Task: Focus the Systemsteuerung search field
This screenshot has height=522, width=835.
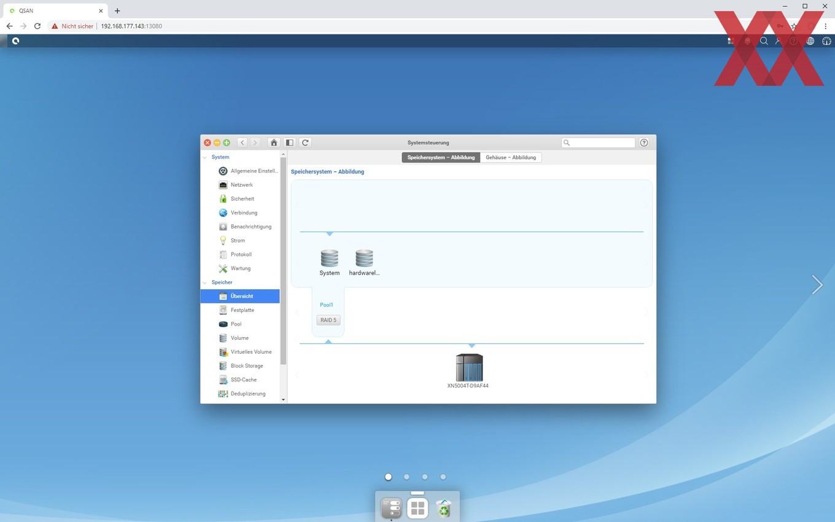Action: [599, 142]
